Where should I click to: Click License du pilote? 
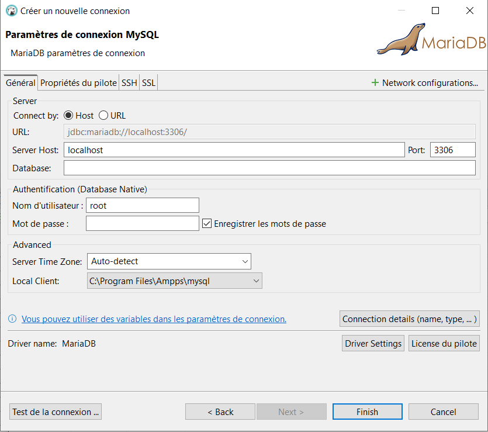click(444, 343)
